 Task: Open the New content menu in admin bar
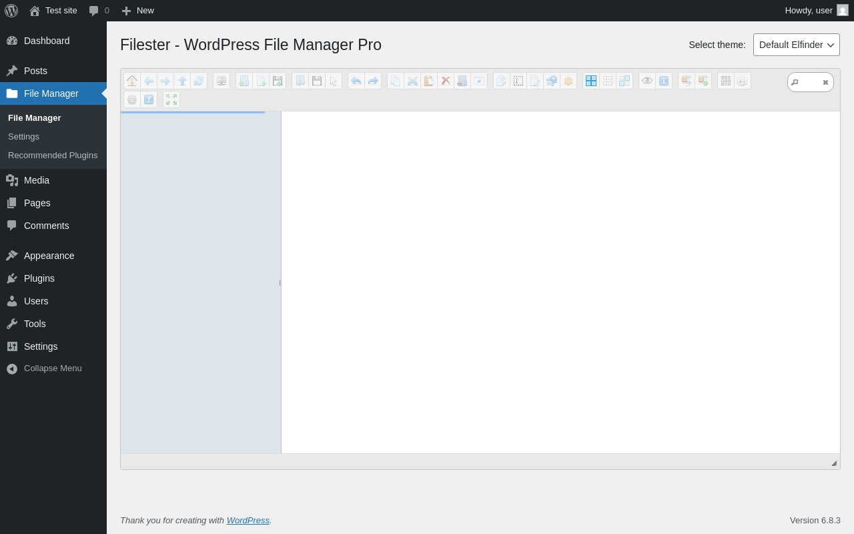pos(137,11)
